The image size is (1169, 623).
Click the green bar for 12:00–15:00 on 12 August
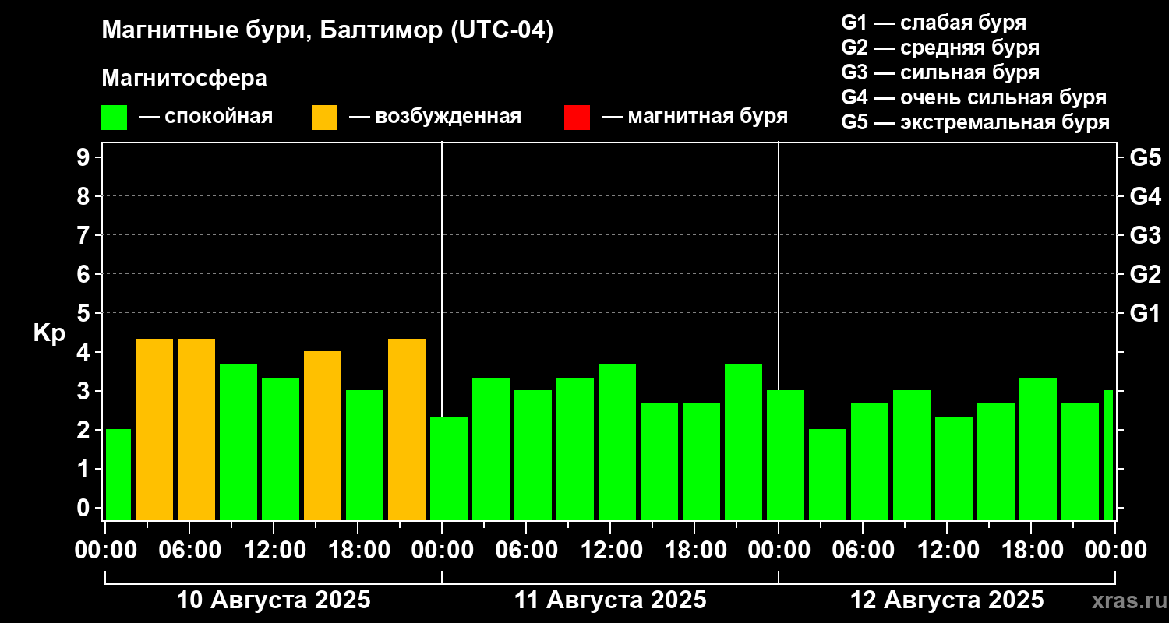coord(954,468)
